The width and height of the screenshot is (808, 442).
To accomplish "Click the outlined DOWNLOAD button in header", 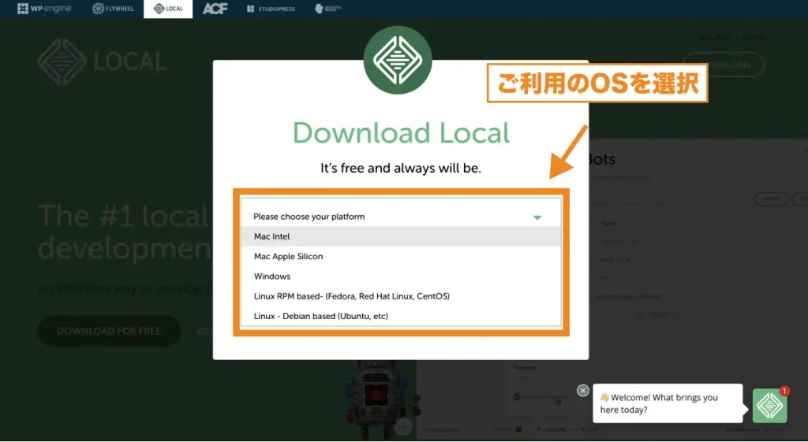I will (724, 65).
